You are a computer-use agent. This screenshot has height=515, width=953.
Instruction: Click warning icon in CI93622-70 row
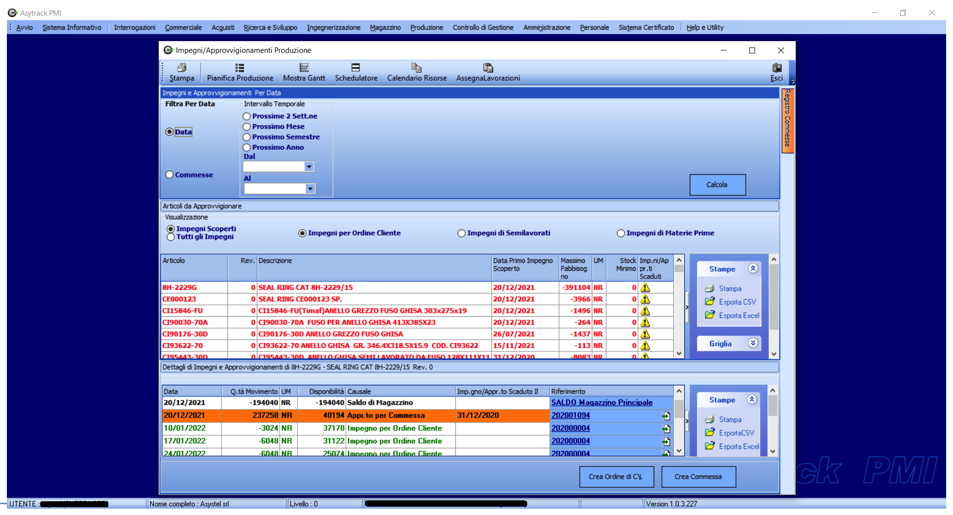pyautogui.click(x=645, y=346)
